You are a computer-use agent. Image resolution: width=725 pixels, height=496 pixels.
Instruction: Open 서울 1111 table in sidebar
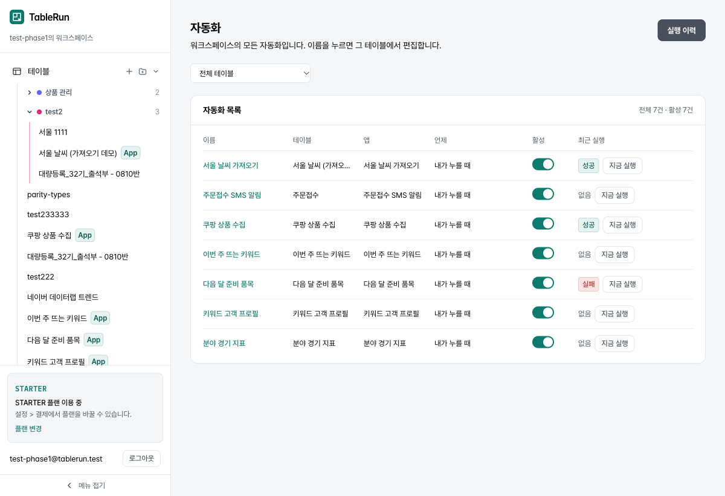point(53,132)
